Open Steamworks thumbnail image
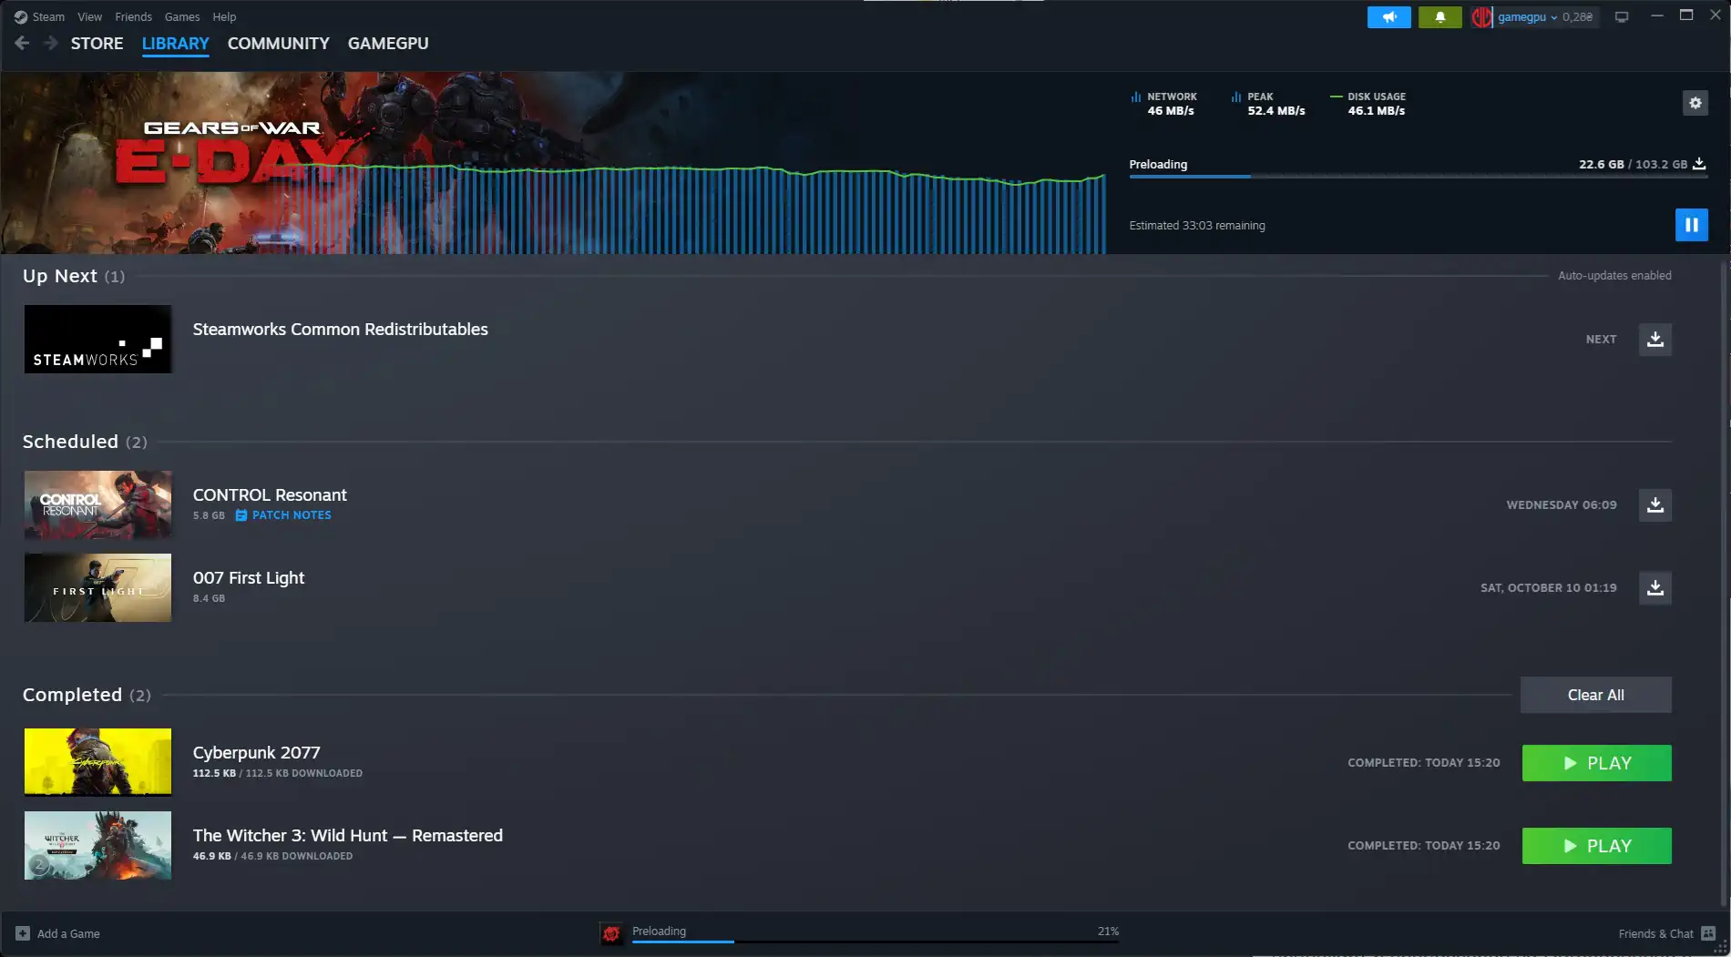This screenshot has height=957, width=1731. 97,340
